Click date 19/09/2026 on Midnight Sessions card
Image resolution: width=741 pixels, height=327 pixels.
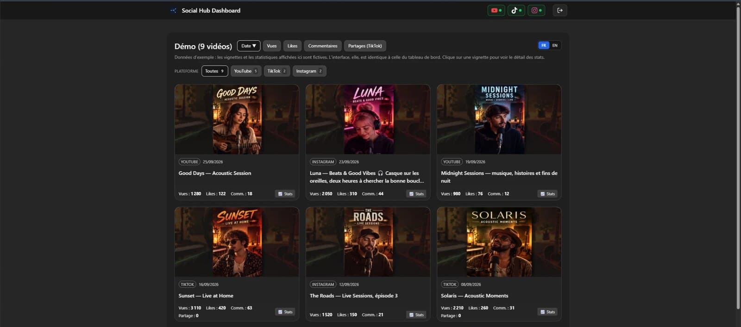(475, 162)
